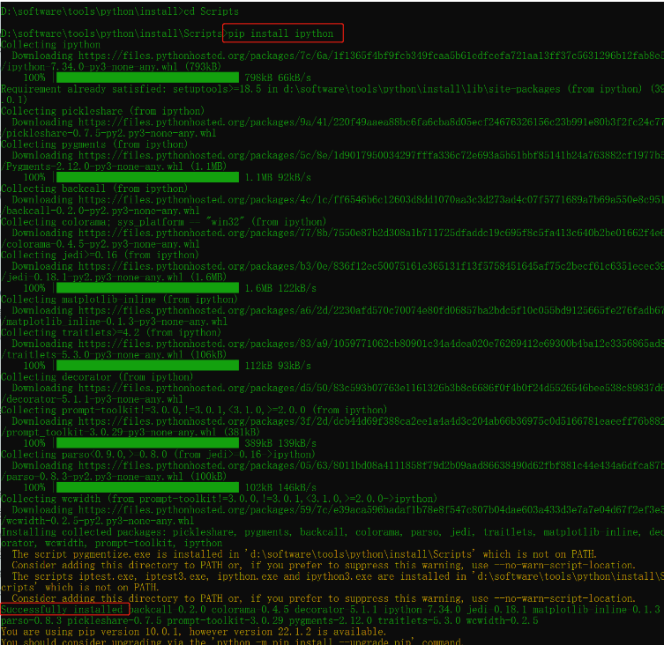The width and height of the screenshot is (664, 645).
Task: Select 'Collecting decorator (from ipython)' line
Action: [97, 376]
